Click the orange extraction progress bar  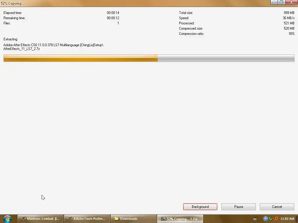coord(149,58)
